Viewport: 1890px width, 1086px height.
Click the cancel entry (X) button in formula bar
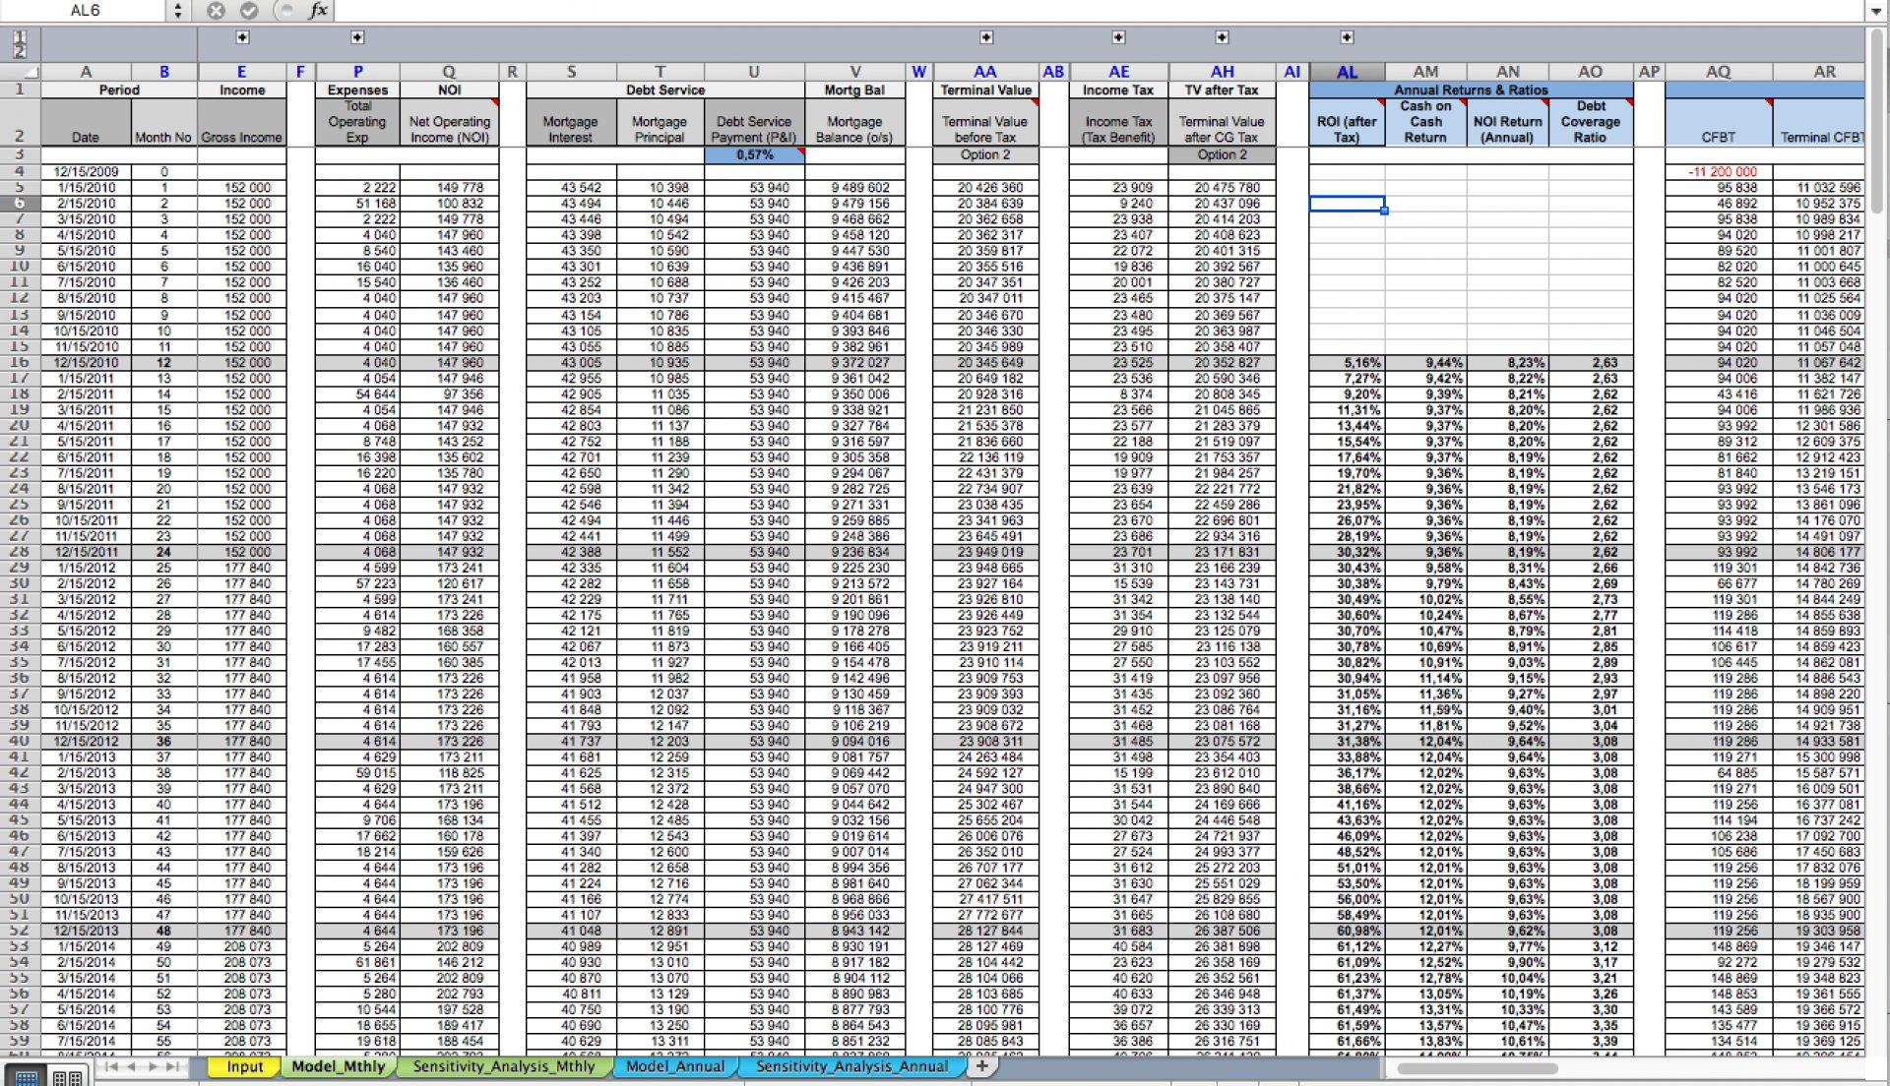(x=216, y=10)
